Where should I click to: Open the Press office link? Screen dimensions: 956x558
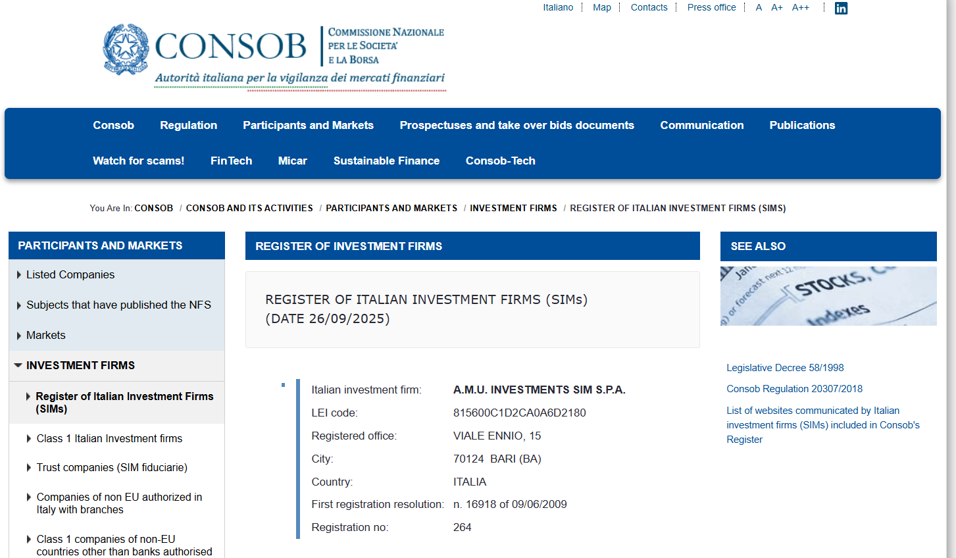point(711,7)
